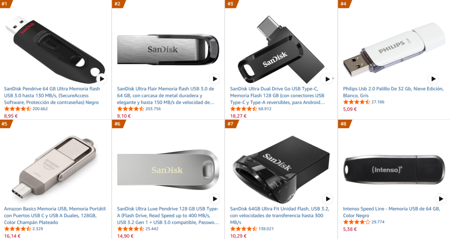View the 27.186 ratings for Philips drive
Viewport: 450px width, 239px height.
point(377,102)
